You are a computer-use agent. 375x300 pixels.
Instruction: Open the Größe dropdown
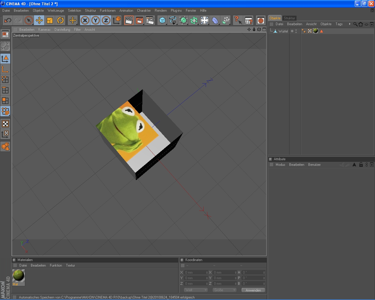coord(225,290)
